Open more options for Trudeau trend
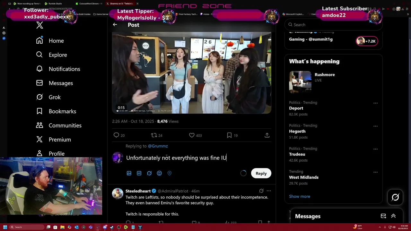 click(375, 149)
